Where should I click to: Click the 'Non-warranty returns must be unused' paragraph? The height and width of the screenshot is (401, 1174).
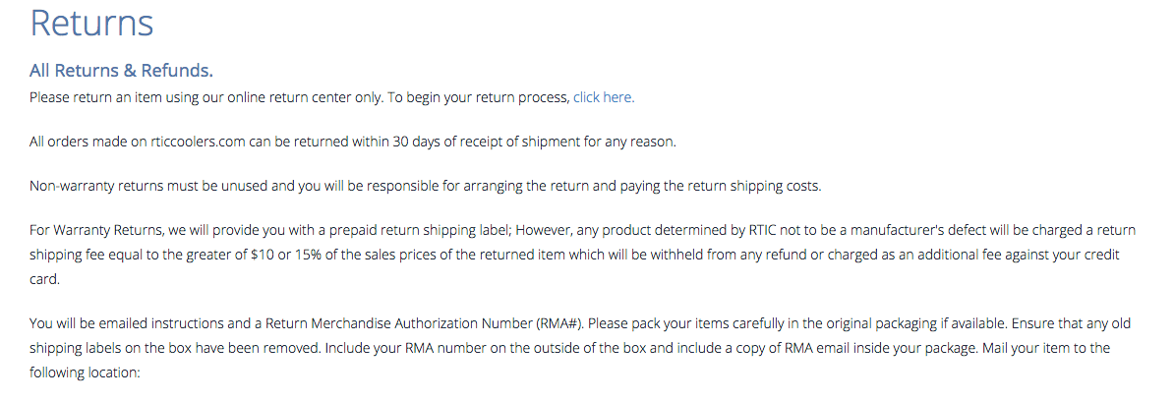pyautogui.click(x=426, y=186)
